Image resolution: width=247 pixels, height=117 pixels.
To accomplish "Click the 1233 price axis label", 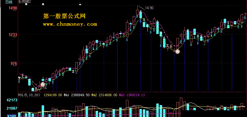I will 13,35.
